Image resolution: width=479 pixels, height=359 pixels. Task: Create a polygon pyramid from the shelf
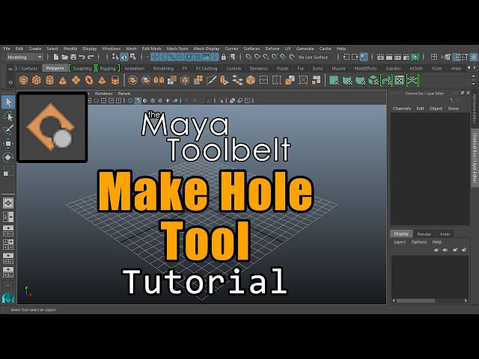click(102, 80)
